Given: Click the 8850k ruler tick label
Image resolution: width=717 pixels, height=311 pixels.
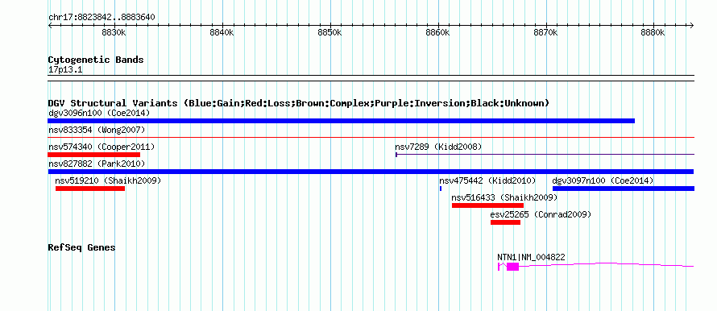Looking at the screenshot, I should (x=329, y=33).
